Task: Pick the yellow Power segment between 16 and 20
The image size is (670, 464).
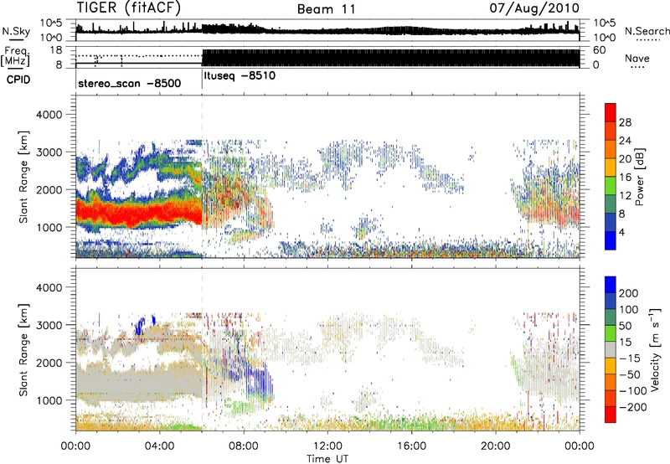Action: point(611,168)
